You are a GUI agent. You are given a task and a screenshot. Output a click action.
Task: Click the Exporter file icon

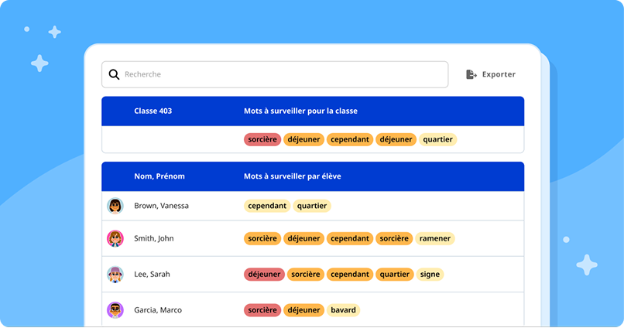point(471,74)
